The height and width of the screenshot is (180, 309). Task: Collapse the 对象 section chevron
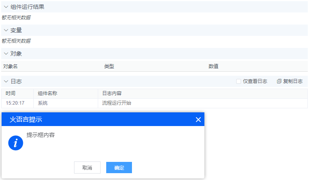6,54
